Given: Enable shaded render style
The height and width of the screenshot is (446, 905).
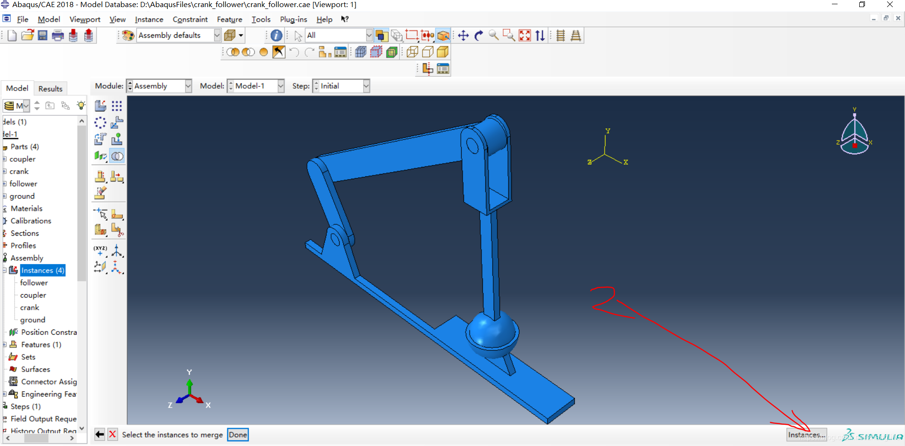Looking at the screenshot, I should click(x=442, y=52).
